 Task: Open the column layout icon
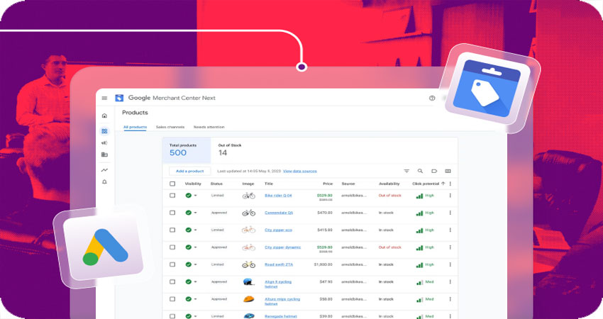[448, 171]
